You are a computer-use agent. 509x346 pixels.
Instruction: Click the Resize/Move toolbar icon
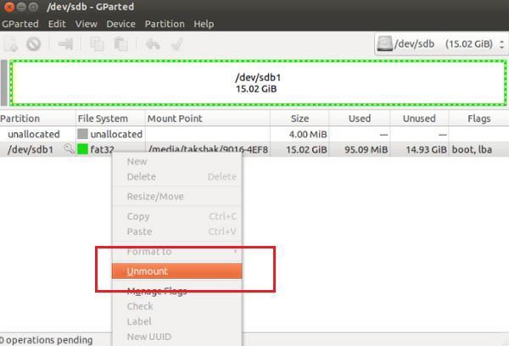click(x=65, y=44)
